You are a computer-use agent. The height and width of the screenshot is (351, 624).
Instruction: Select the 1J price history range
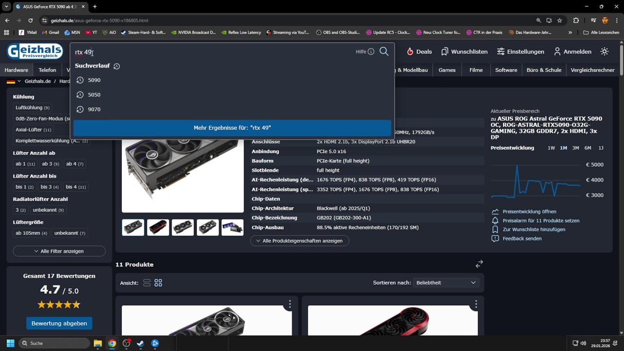point(601,148)
